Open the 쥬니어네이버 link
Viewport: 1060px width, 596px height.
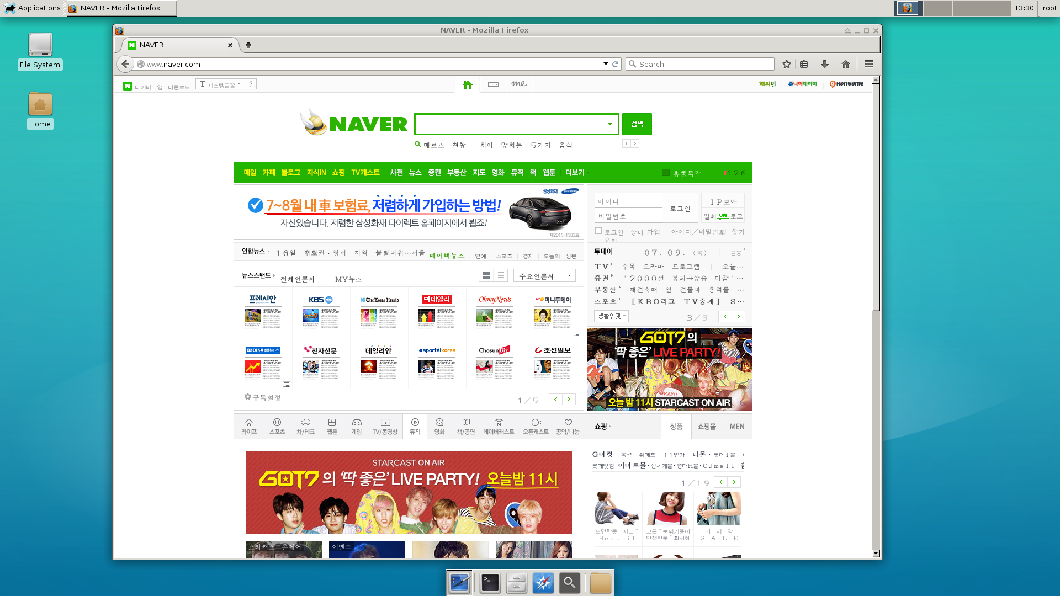pyautogui.click(x=803, y=84)
